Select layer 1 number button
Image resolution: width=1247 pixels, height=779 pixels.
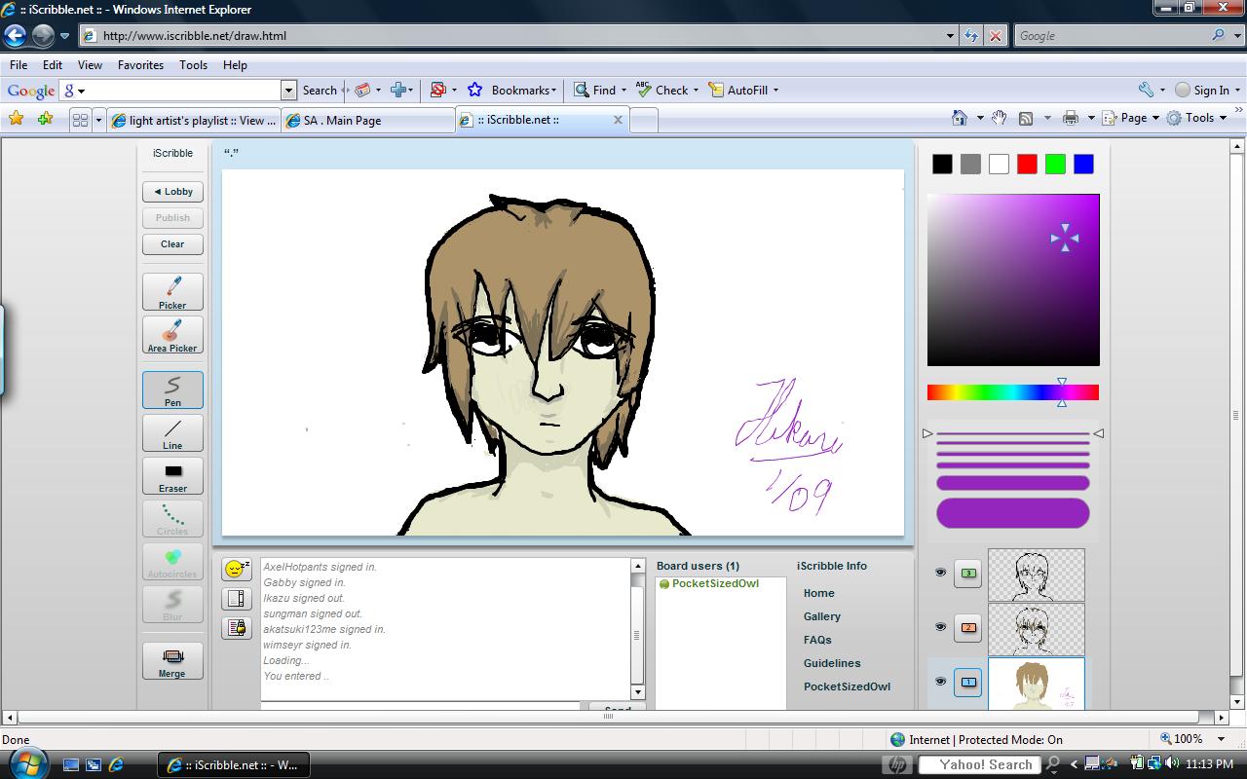[x=968, y=682]
